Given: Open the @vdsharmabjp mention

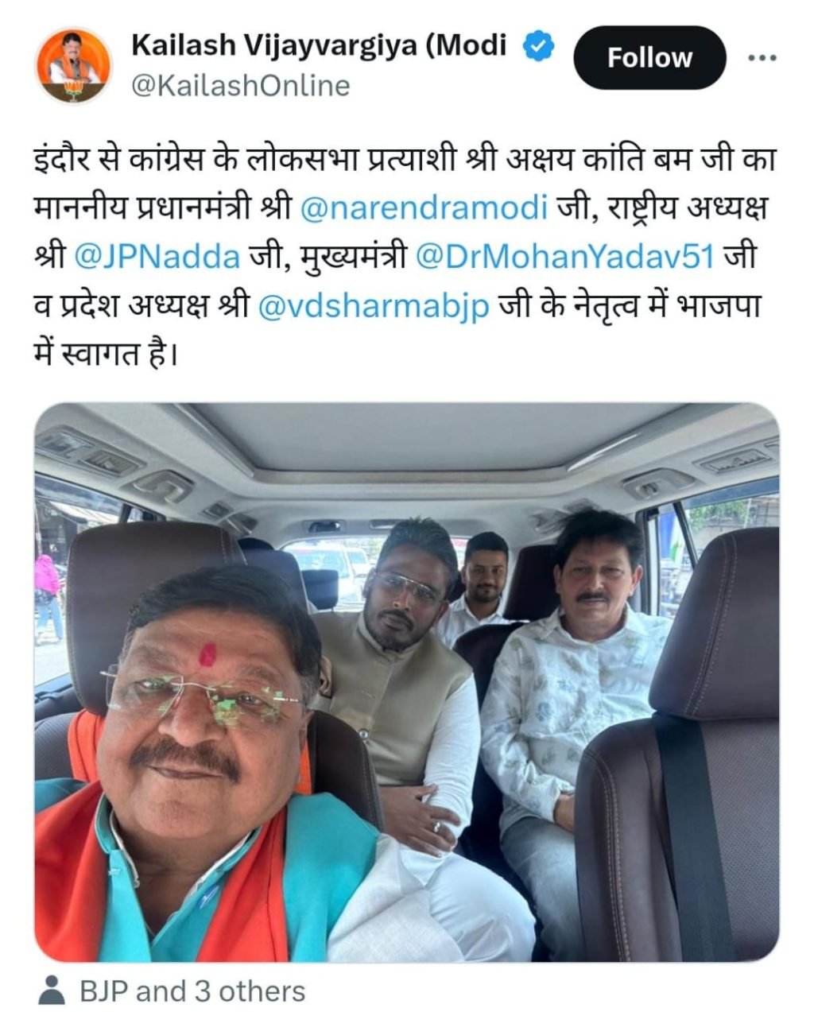Looking at the screenshot, I should click(x=374, y=307).
